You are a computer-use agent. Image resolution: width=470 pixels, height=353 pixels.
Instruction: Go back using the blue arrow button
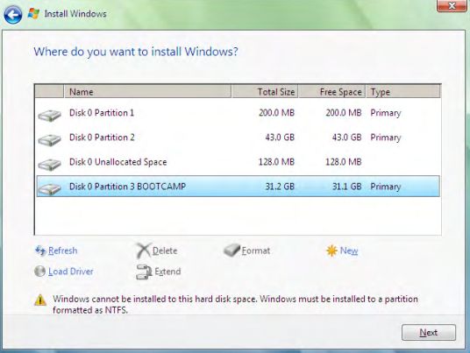(13, 14)
